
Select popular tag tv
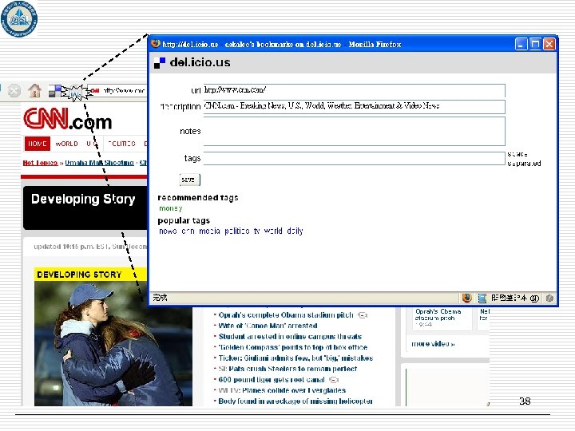click(x=256, y=231)
